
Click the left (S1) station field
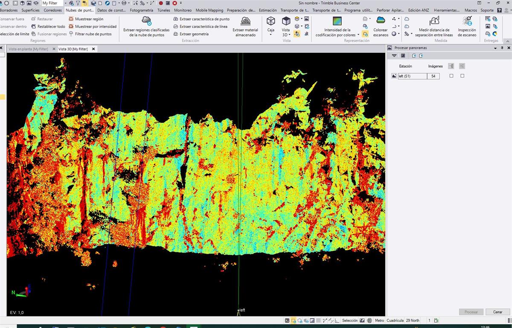[412, 76]
